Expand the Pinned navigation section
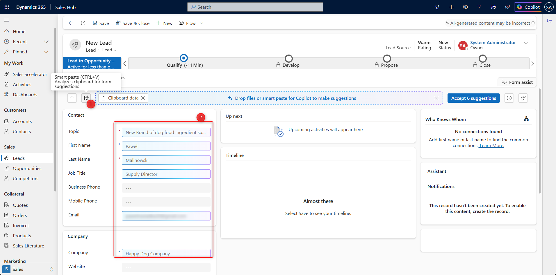This screenshot has width=556, height=275. 46,52
